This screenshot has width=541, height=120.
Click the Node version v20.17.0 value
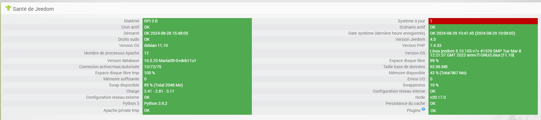click(x=438, y=97)
